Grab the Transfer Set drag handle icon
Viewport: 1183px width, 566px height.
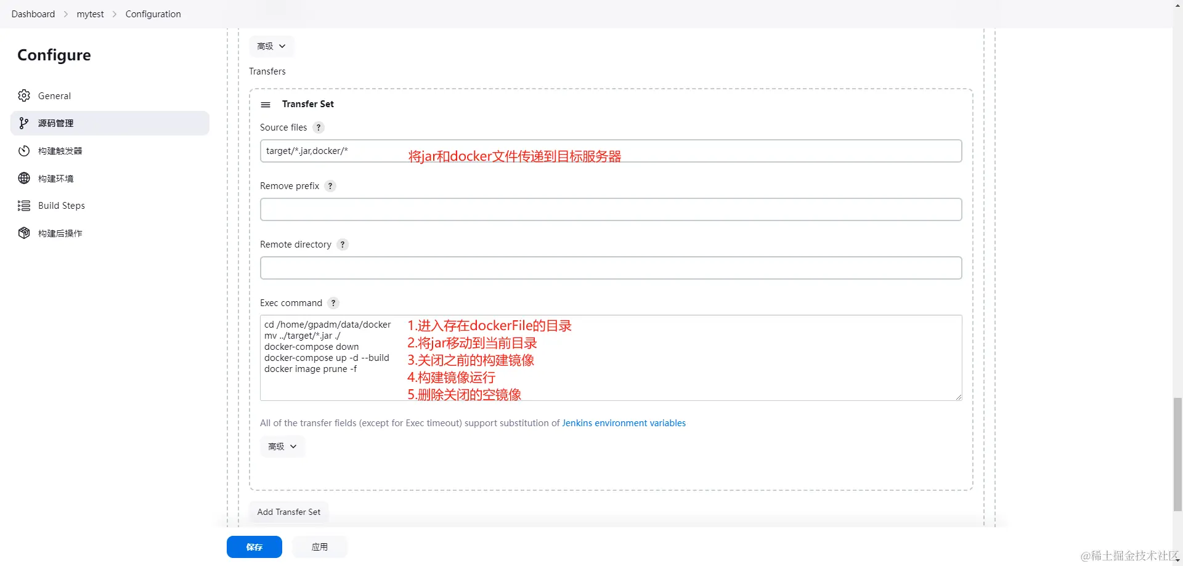click(x=266, y=105)
